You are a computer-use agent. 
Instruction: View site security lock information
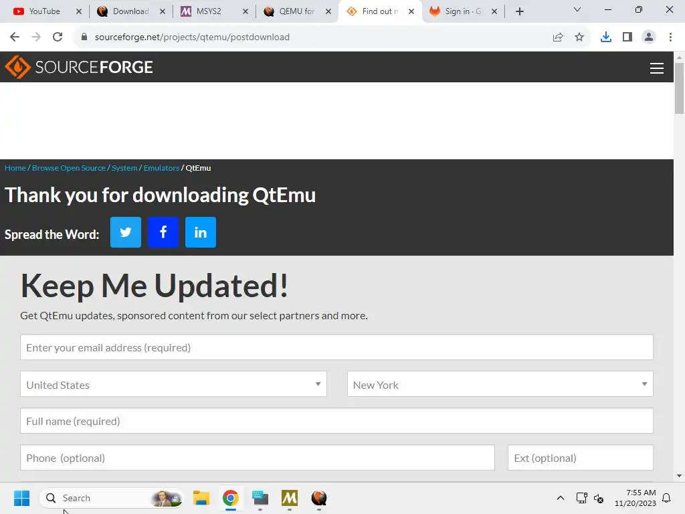click(84, 37)
